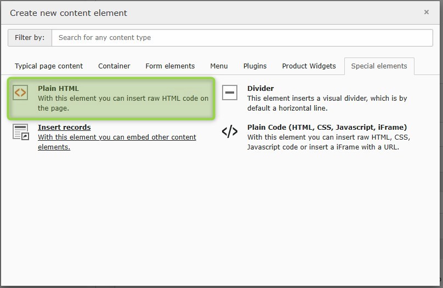Click the Plain HTML code brackets icon
This screenshot has width=443, height=288.
click(x=20, y=93)
